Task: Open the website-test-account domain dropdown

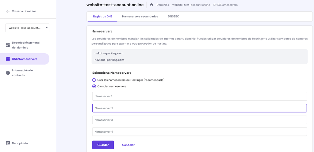Action: [25, 28]
